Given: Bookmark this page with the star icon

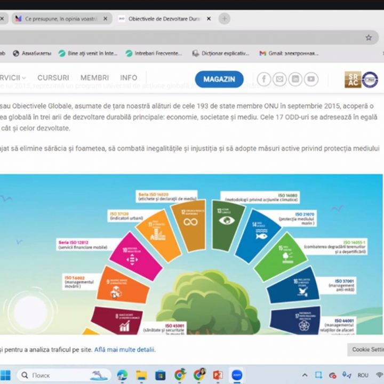Looking at the screenshot, I should [x=368, y=37].
